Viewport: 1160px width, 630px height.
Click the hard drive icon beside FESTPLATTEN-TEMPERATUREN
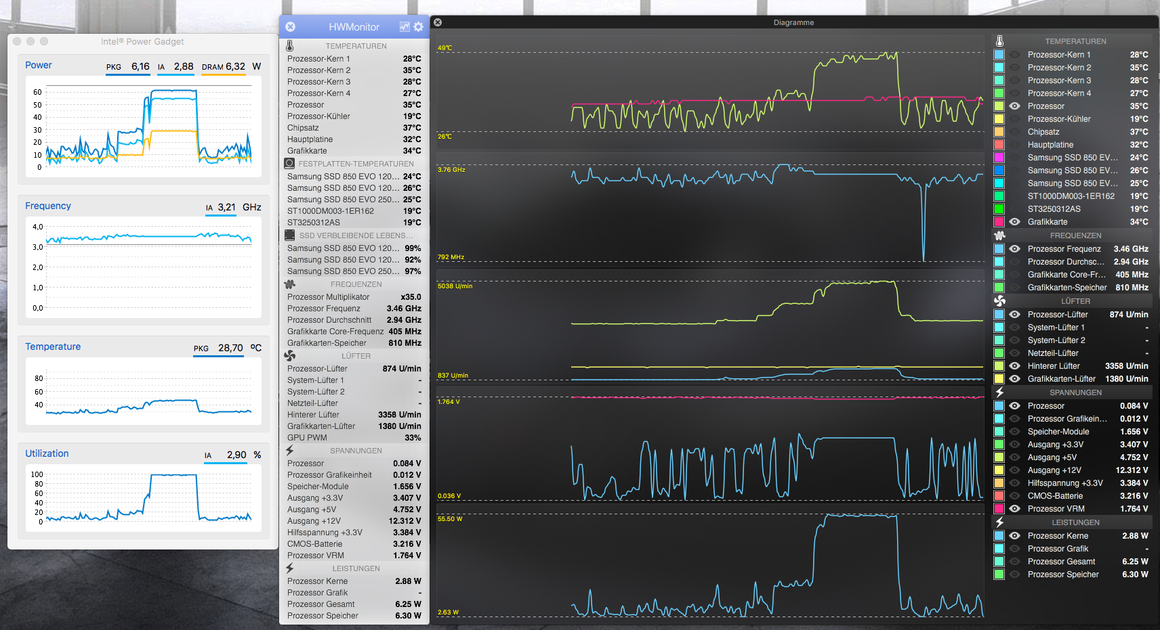coord(289,164)
